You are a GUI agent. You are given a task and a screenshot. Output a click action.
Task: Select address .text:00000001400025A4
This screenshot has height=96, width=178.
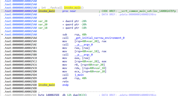(20, 38)
